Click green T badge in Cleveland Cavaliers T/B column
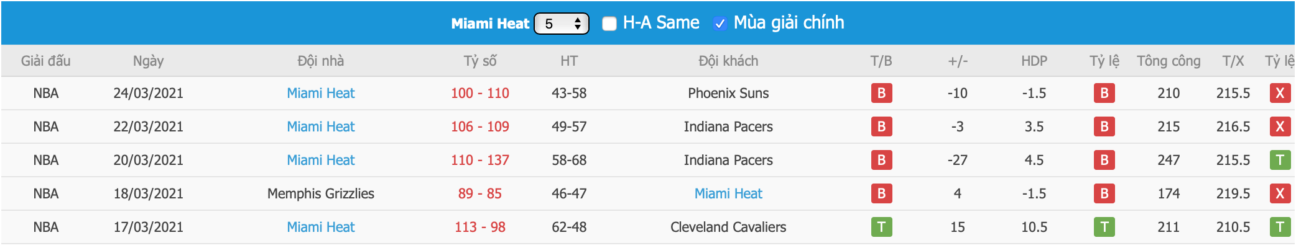This screenshot has width=1296, height=248. (881, 227)
